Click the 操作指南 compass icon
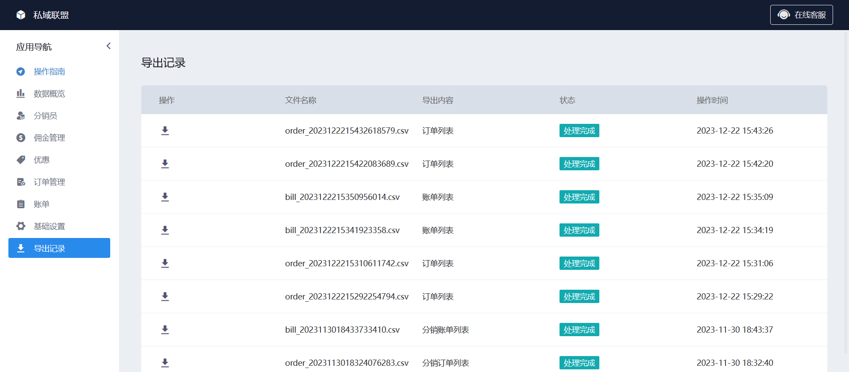This screenshot has height=372, width=849. click(21, 71)
